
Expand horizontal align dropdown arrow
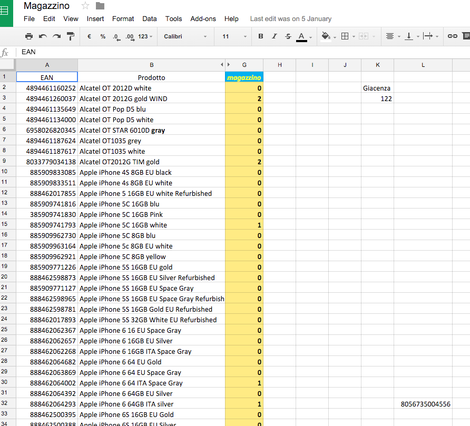(x=399, y=37)
